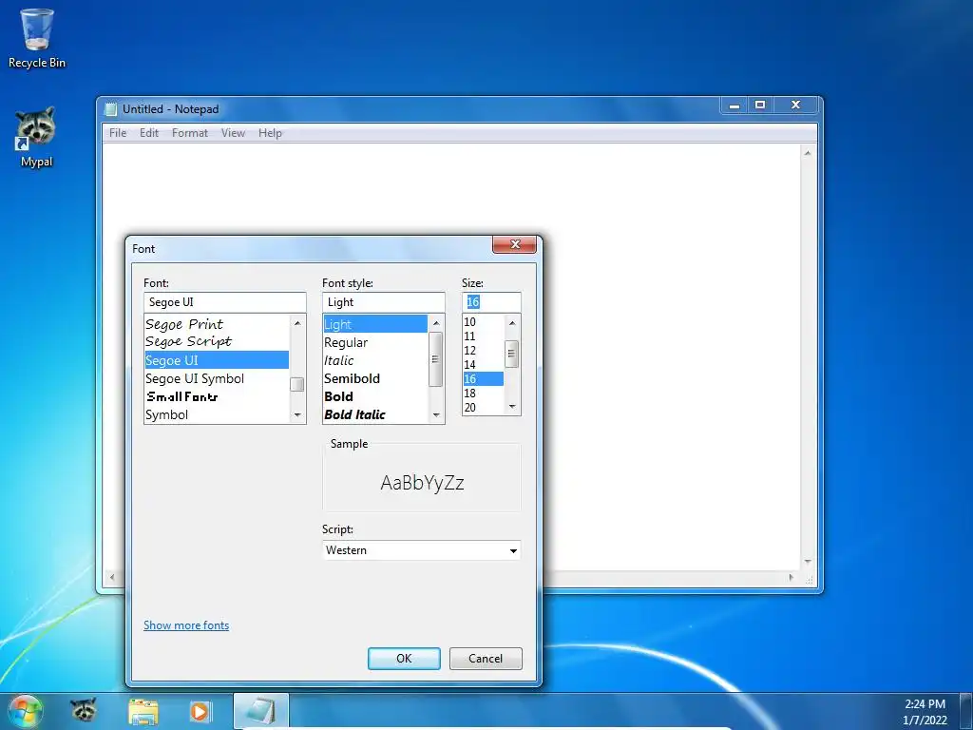973x730 pixels.
Task: Choose Segoe Print in the font list
Action: [x=217, y=324]
